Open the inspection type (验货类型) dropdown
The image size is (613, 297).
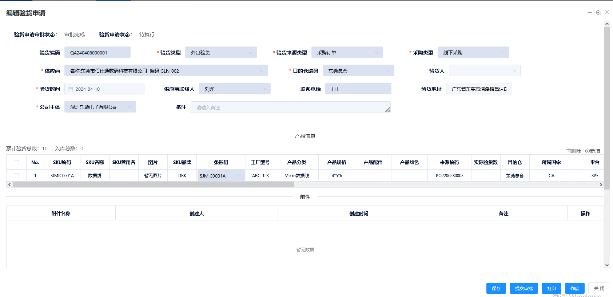221,53
